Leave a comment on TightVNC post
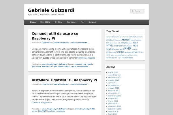 tap(56, 111)
